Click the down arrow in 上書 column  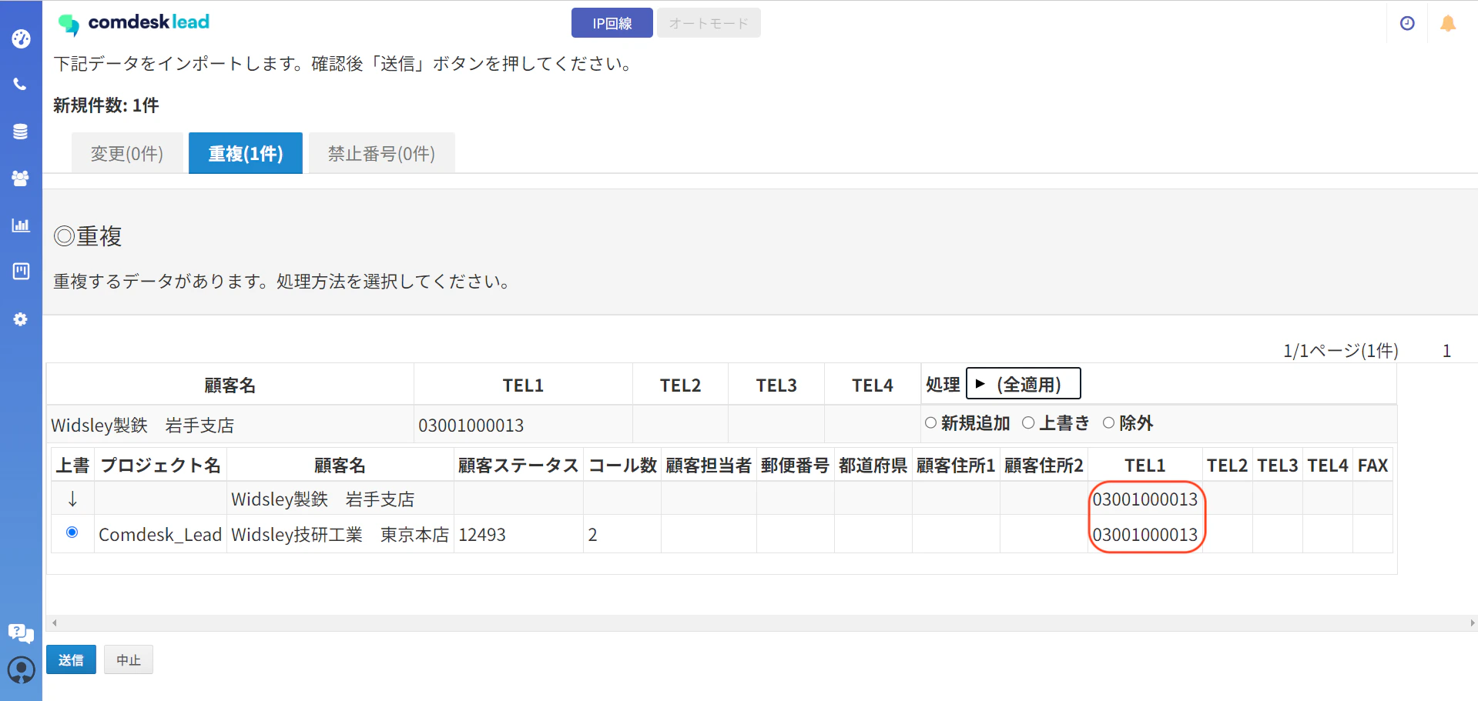[x=72, y=499]
